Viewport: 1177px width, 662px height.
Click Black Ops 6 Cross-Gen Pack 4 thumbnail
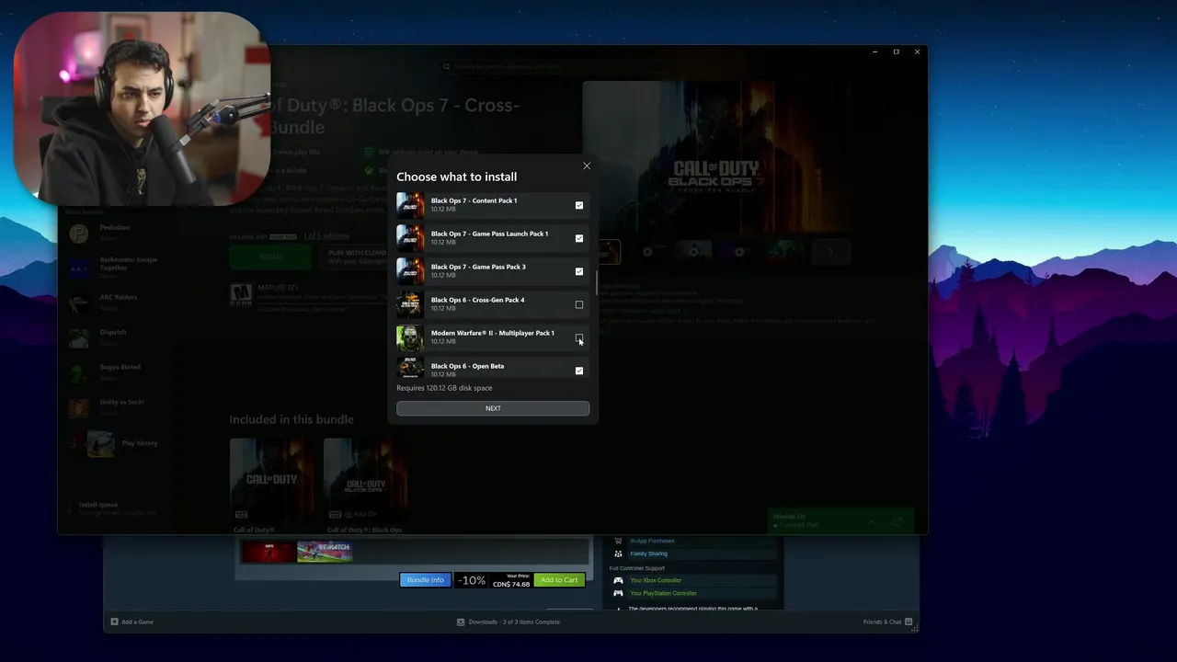(410, 303)
